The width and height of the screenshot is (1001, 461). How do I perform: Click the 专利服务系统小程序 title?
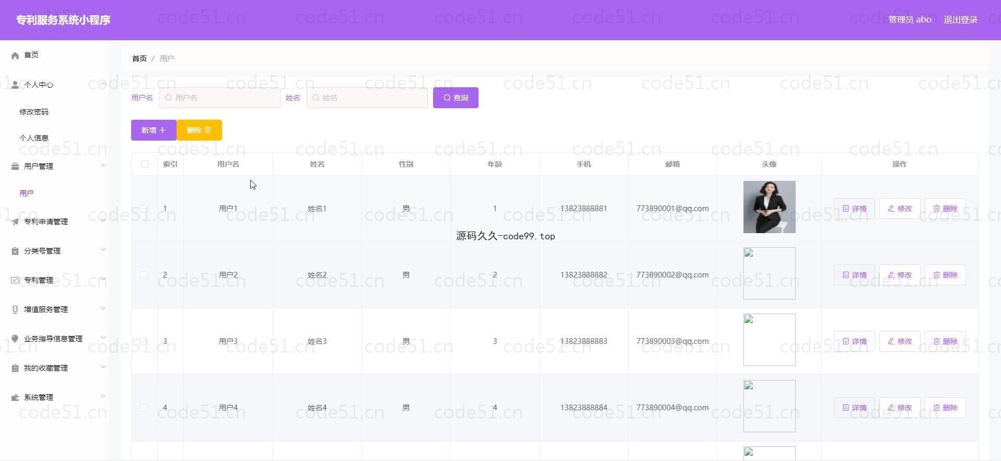click(x=63, y=20)
